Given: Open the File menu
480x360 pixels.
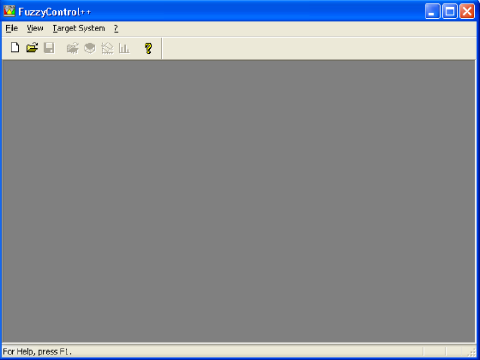Looking at the screenshot, I should (12, 28).
